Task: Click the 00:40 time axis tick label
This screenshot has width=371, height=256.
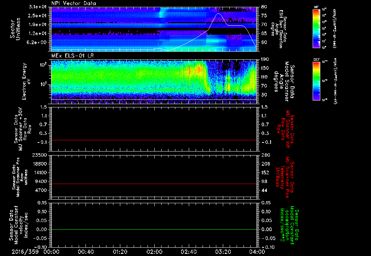Action: [85, 252]
